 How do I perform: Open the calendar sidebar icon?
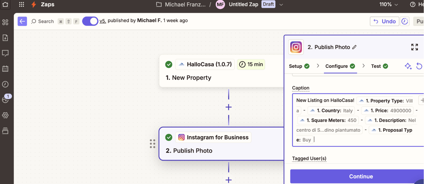coord(5,69)
